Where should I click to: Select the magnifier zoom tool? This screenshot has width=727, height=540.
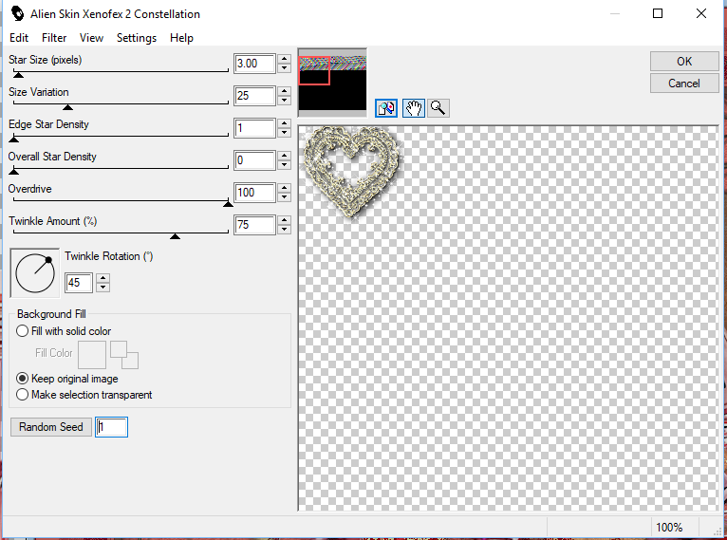[438, 108]
